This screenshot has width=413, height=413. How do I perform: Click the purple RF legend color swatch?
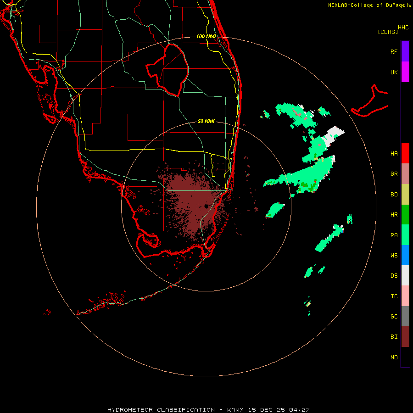tap(405, 51)
